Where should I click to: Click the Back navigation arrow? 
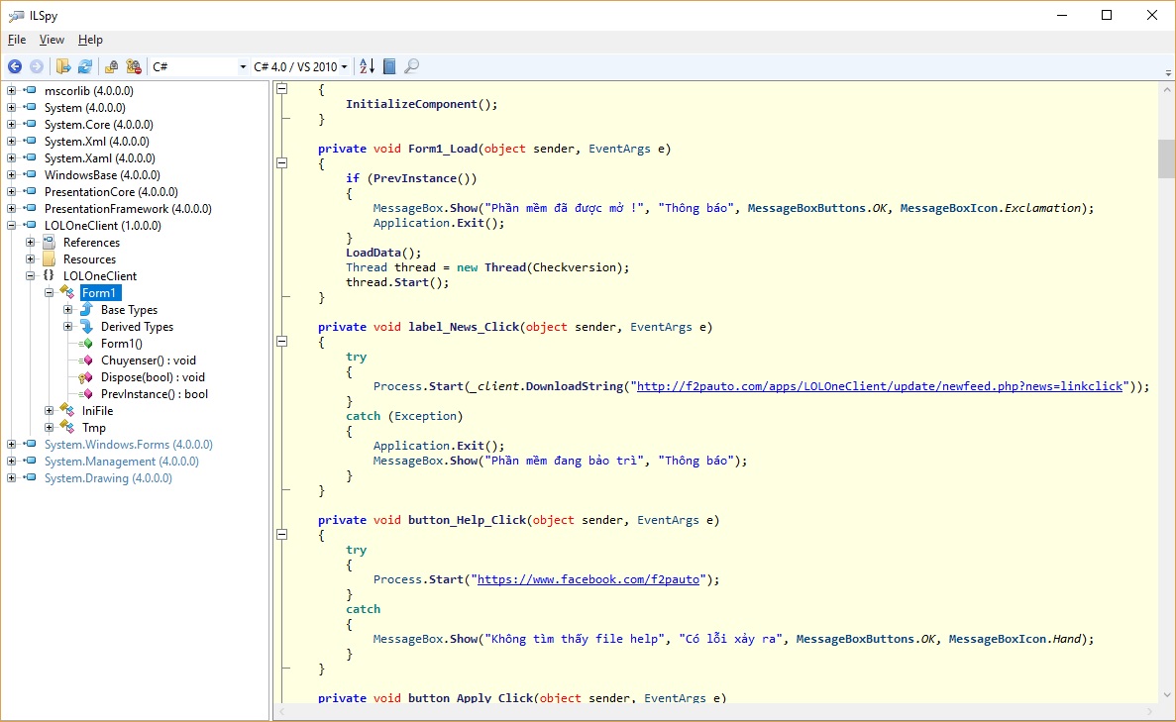click(x=15, y=66)
